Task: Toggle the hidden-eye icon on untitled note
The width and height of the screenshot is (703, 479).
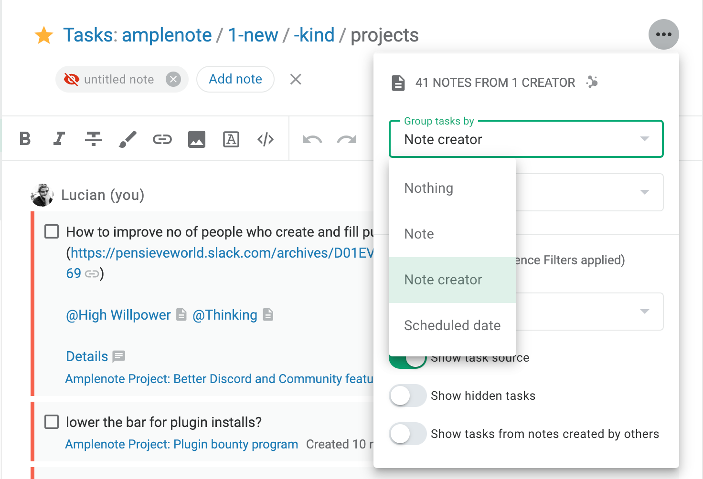Action: click(72, 79)
